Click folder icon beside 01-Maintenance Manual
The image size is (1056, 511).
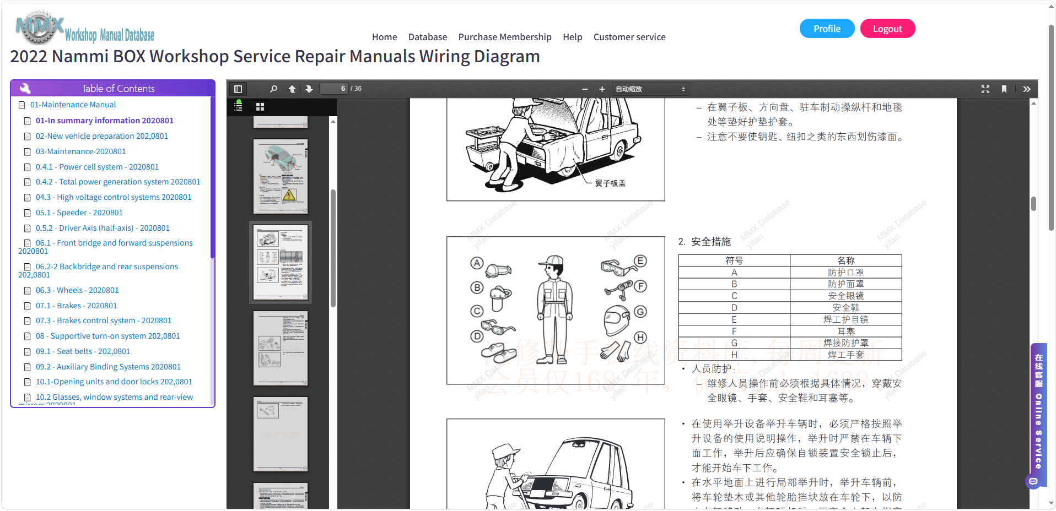(x=22, y=105)
